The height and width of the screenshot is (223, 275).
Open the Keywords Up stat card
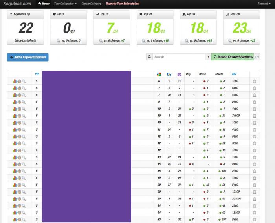[x=26, y=27]
